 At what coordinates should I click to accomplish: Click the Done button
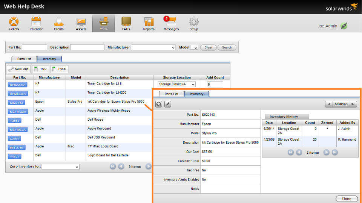(347, 198)
